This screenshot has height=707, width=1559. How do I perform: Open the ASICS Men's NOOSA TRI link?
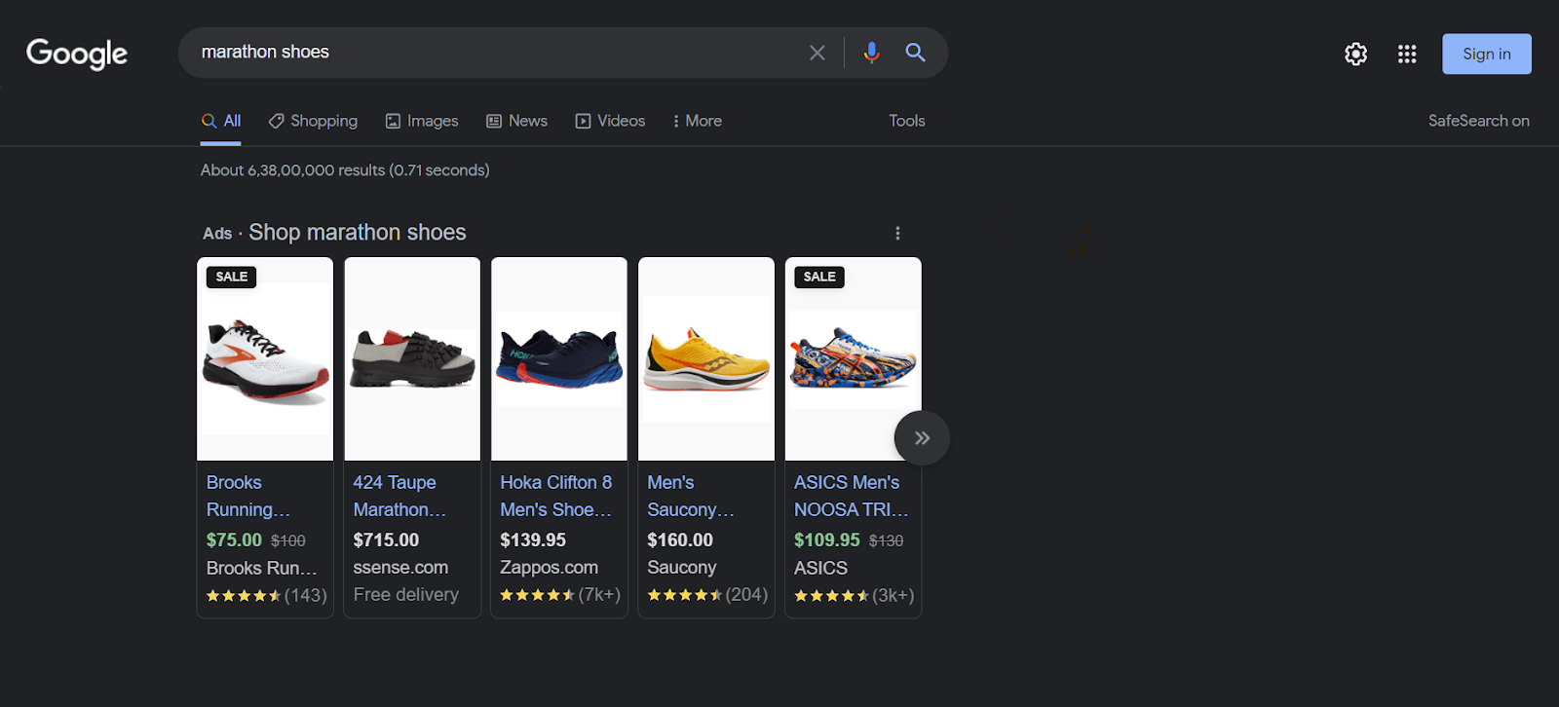850,496
